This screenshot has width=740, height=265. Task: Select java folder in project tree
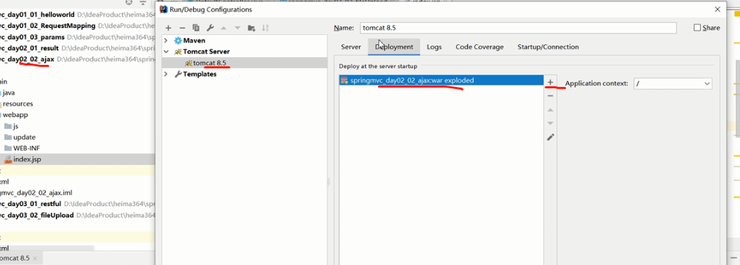(9, 93)
